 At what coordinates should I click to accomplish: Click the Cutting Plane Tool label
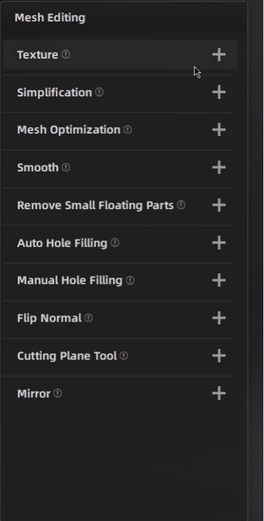(67, 356)
